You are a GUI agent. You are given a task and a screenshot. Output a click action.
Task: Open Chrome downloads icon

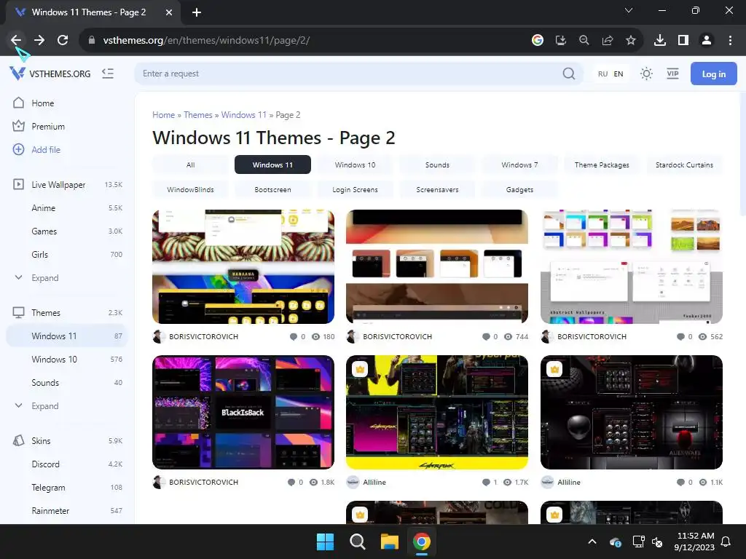660,41
